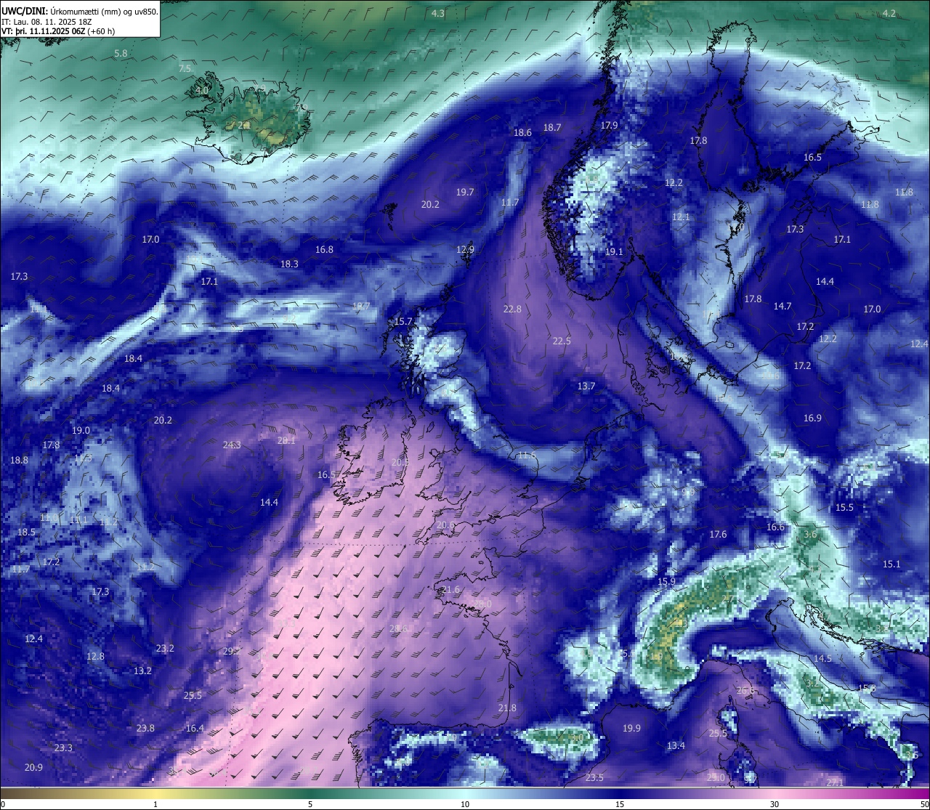Screen dimensions: 930x810
Task: Click the 16.4 value at lower left
Action: (x=195, y=729)
